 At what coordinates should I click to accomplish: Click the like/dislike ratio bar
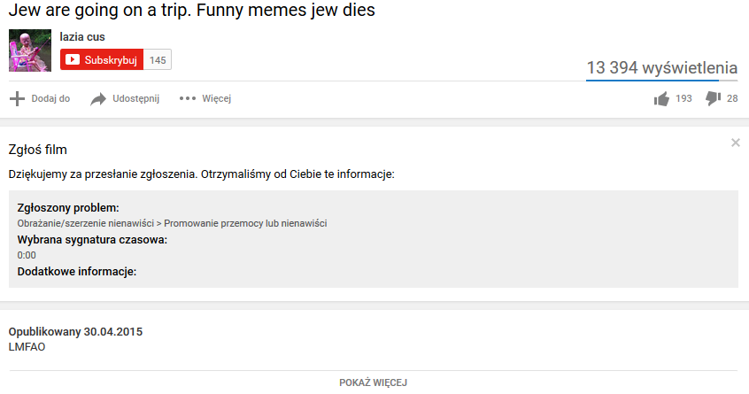coord(661,81)
